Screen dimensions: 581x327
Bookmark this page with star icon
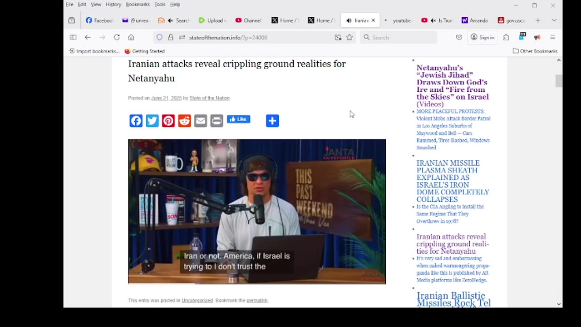pos(350,37)
